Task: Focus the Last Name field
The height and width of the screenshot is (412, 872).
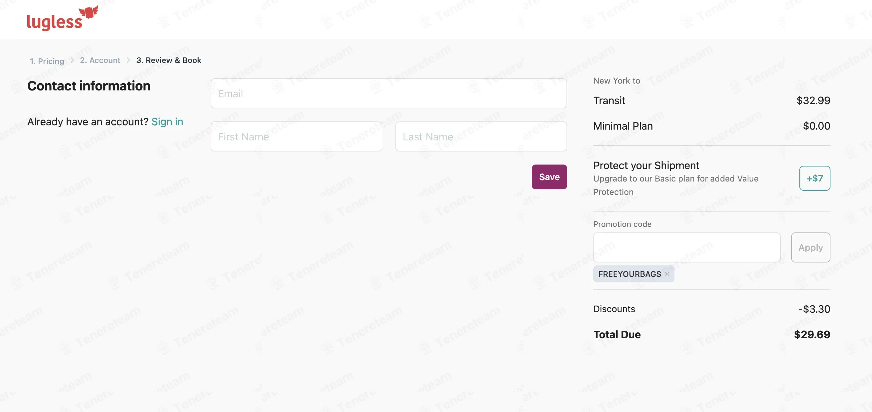Action: 481,136
